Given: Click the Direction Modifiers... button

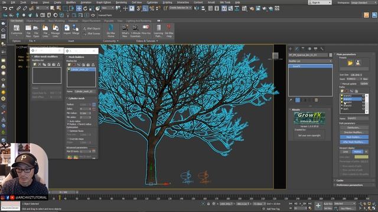Looking at the screenshot, I should pyautogui.click(x=354, y=132).
